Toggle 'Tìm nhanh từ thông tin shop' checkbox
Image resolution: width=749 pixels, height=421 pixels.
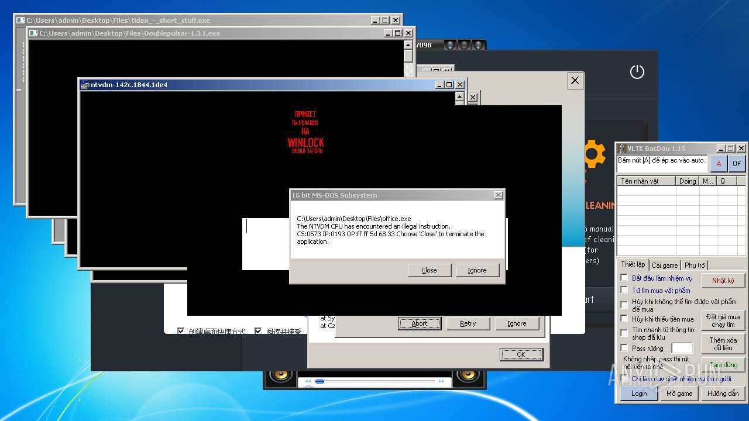pos(624,333)
